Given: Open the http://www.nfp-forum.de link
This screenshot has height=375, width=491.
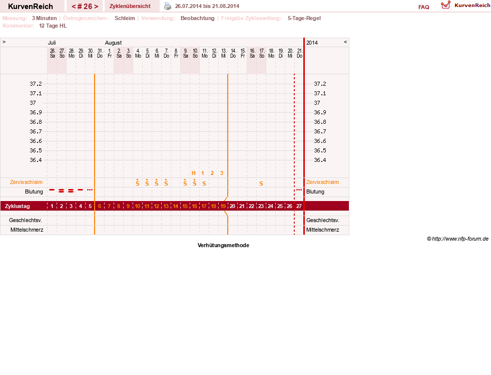Looking at the screenshot, I should [x=460, y=239].
